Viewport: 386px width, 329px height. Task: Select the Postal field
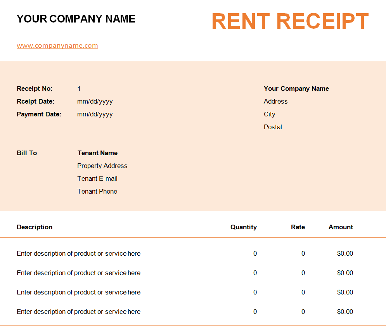[273, 127]
